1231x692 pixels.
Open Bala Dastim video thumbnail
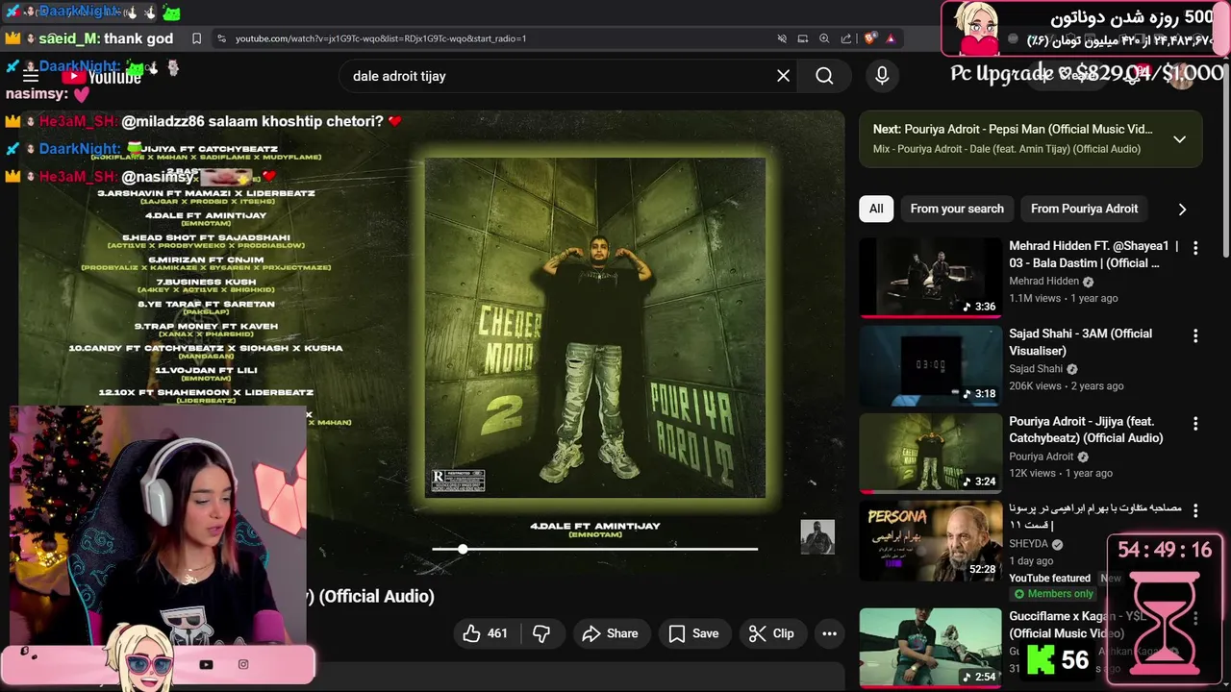coord(930,277)
